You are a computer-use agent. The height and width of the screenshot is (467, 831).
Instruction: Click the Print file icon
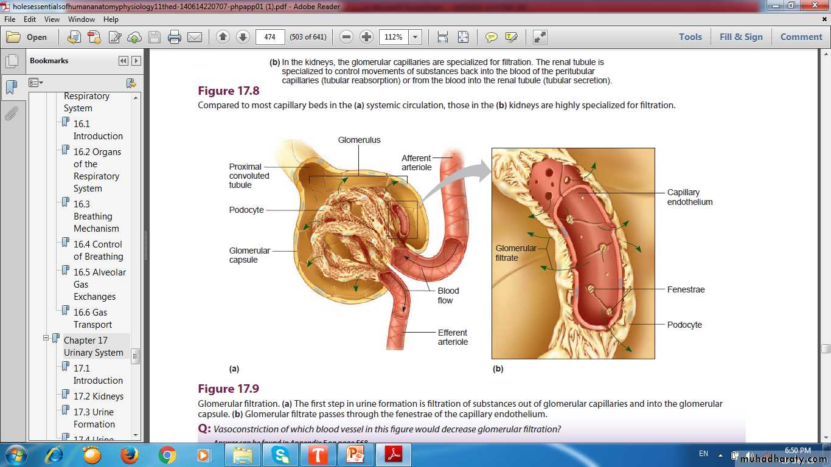pyautogui.click(x=175, y=37)
